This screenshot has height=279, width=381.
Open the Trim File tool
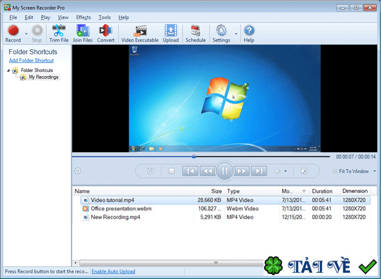click(x=59, y=34)
